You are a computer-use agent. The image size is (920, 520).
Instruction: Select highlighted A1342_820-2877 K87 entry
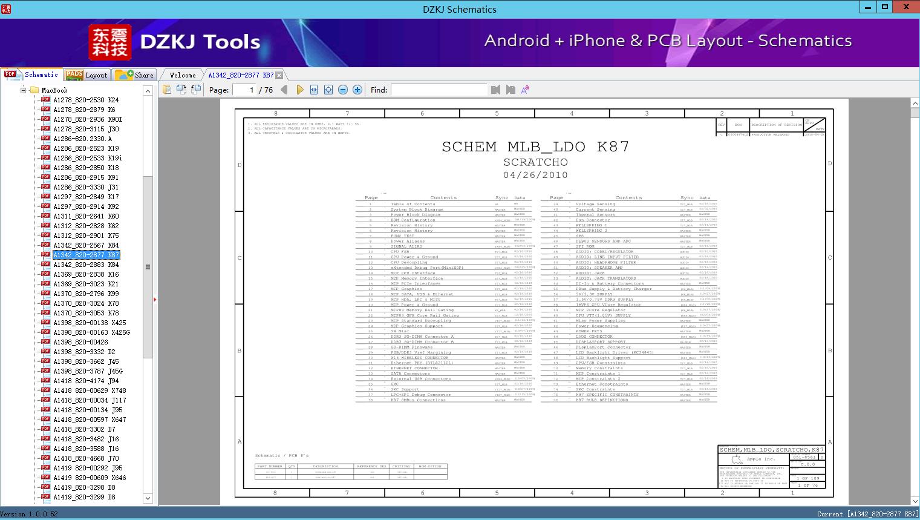pyautogui.click(x=86, y=255)
